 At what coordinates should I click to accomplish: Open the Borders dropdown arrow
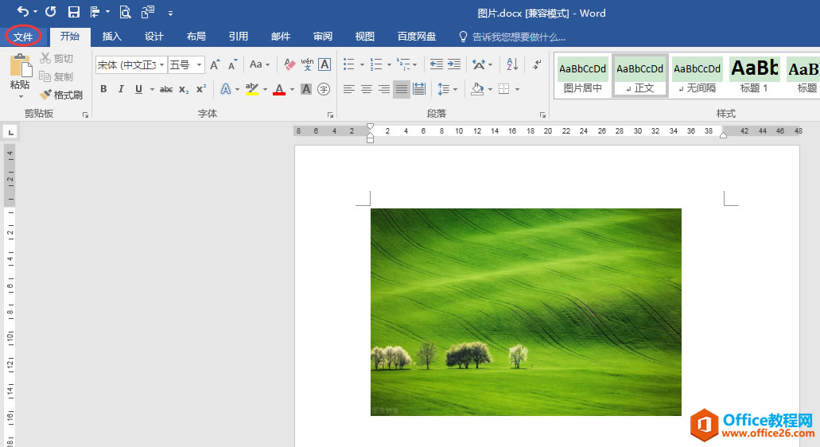[x=517, y=89]
